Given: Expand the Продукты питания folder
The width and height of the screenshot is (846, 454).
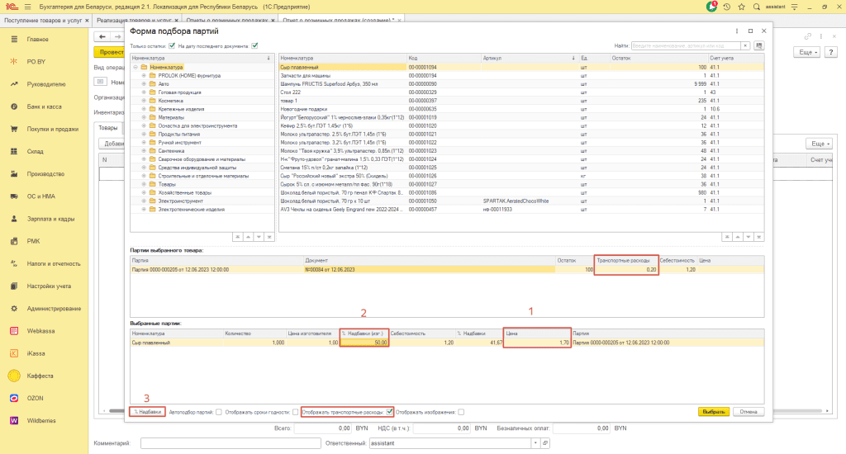Looking at the screenshot, I should (x=144, y=135).
